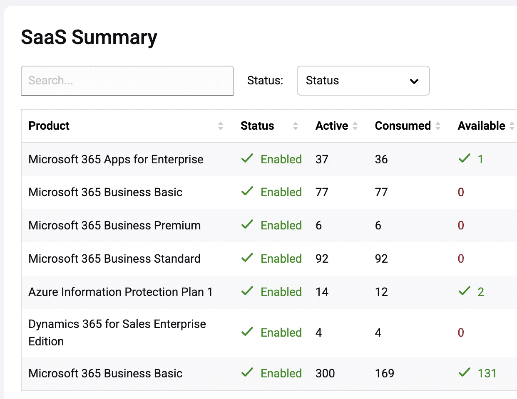Click Active value 37
Screen dimensions: 517x399
click(322, 159)
